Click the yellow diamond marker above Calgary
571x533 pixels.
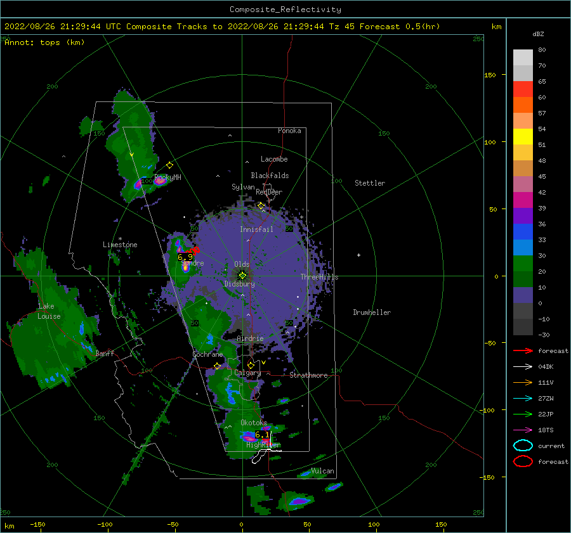pyautogui.click(x=251, y=365)
